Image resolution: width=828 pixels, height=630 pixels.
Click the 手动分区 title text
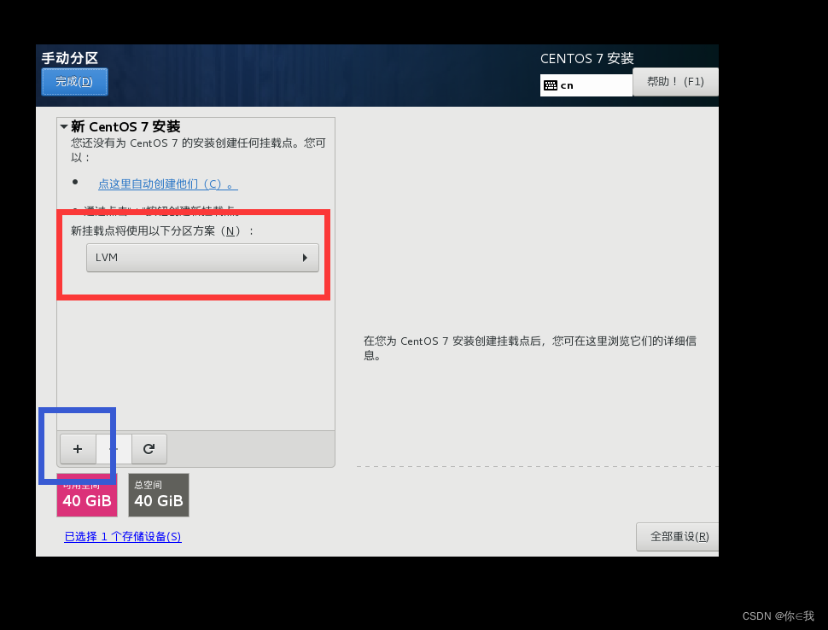tap(70, 58)
